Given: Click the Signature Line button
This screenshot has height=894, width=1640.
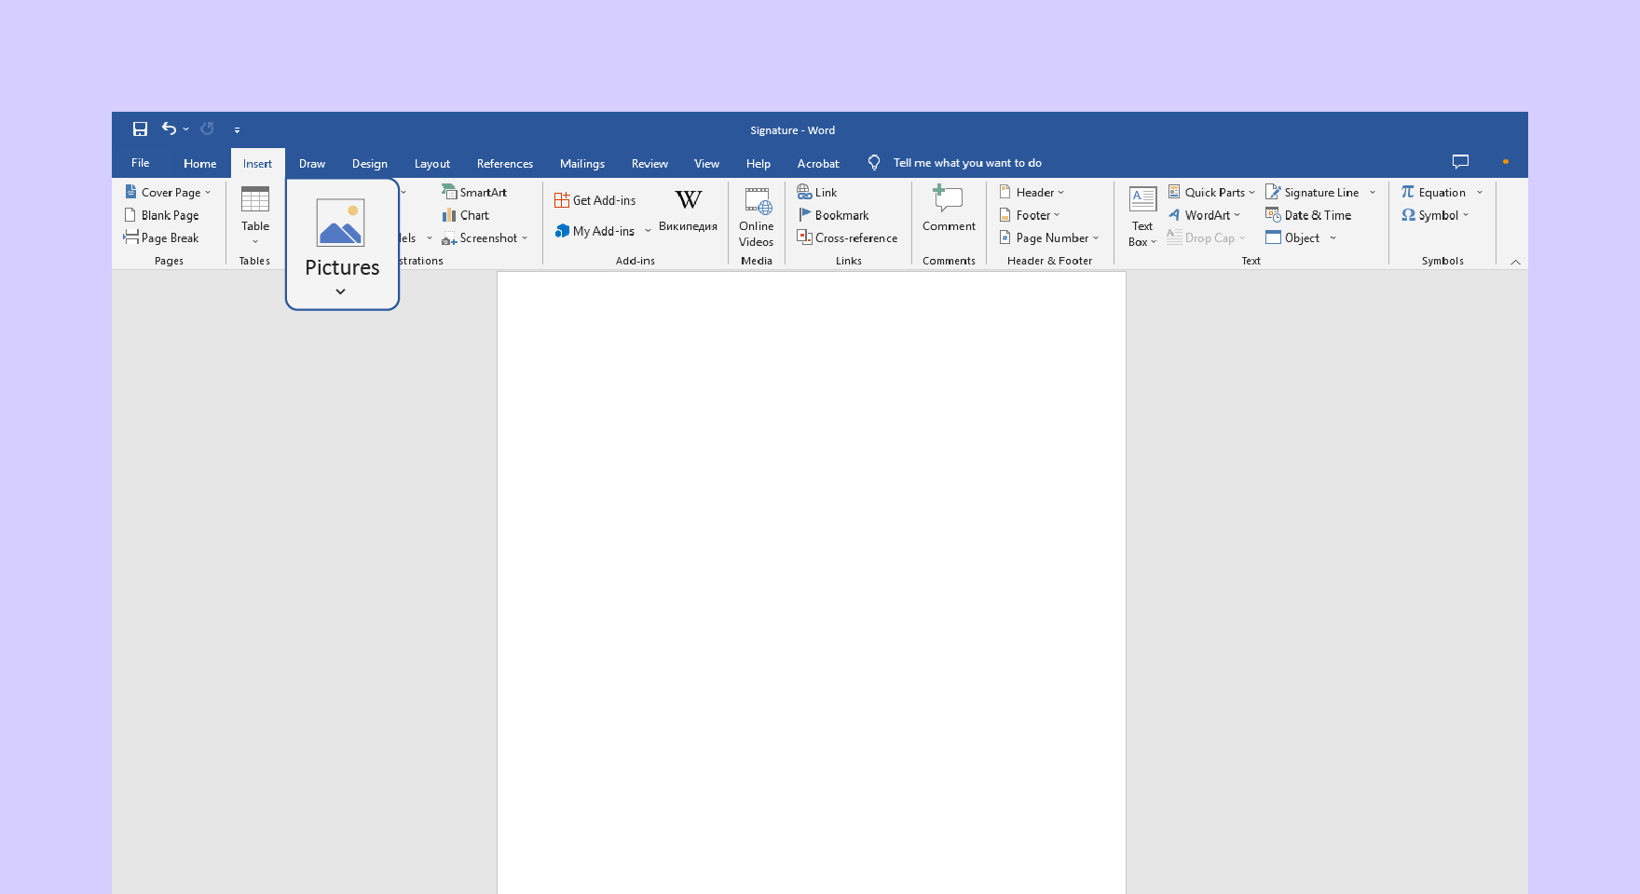Looking at the screenshot, I should 1313,192.
